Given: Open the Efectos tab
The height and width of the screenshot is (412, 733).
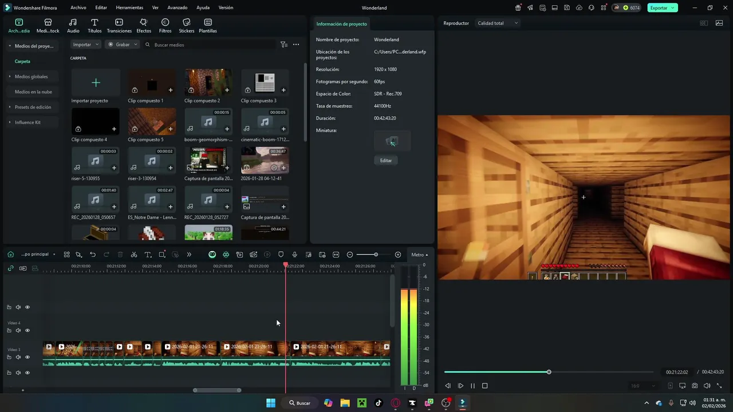Looking at the screenshot, I should 144,26.
